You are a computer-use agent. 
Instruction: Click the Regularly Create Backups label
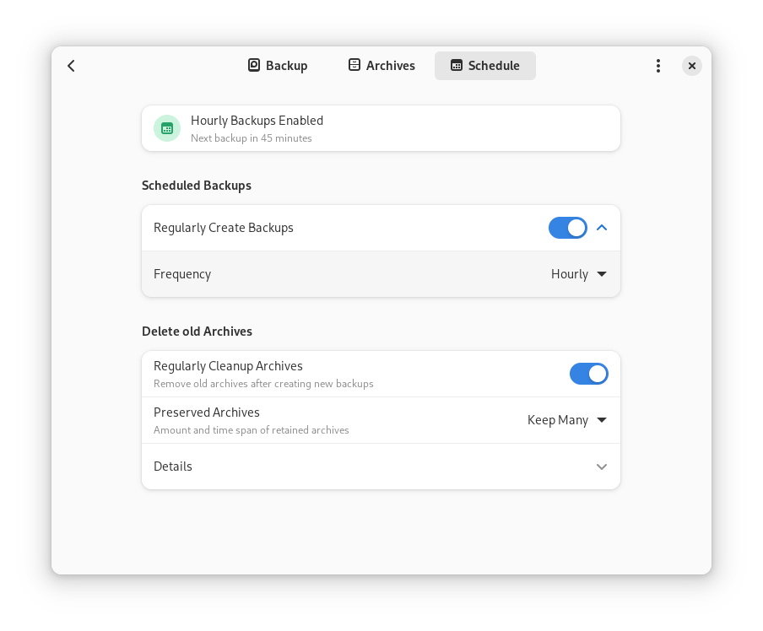click(x=224, y=228)
